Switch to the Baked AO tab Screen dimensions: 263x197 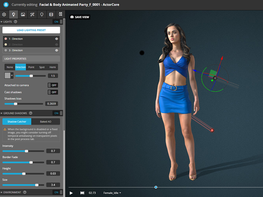(45, 121)
